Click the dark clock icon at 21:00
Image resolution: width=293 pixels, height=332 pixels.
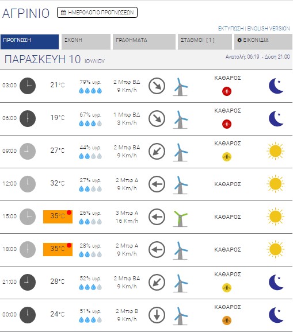coord(28,282)
